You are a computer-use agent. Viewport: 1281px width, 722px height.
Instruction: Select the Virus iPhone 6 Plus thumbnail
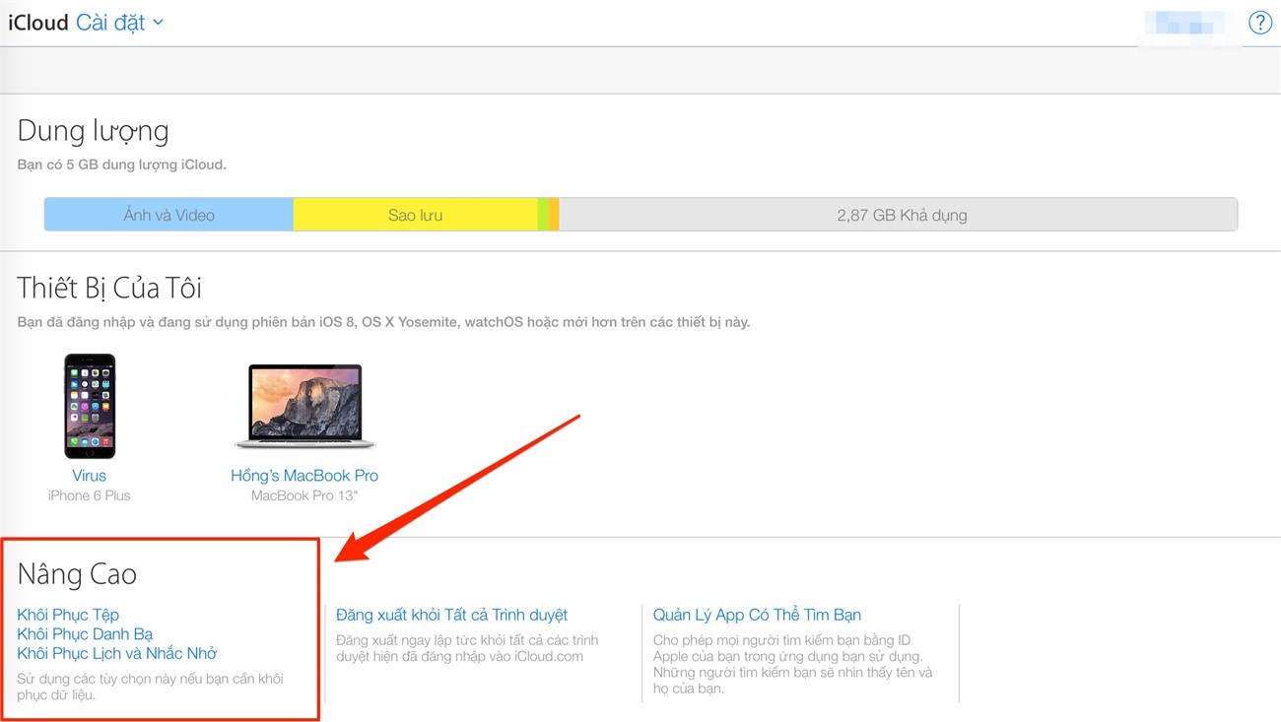pos(90,406)
